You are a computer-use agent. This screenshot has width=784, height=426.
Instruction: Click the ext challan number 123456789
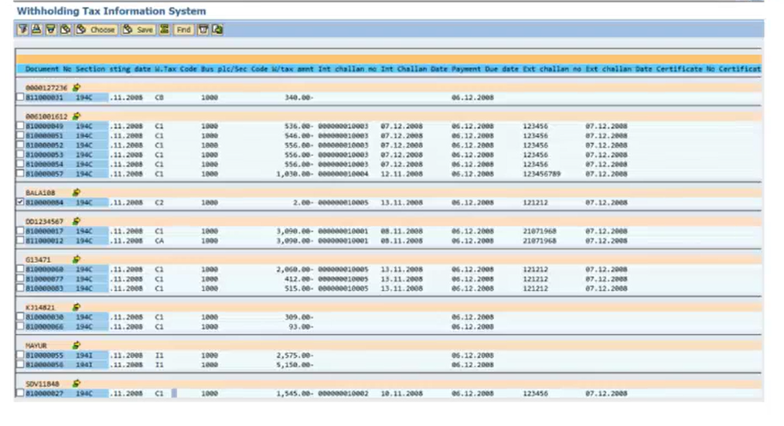541,174
